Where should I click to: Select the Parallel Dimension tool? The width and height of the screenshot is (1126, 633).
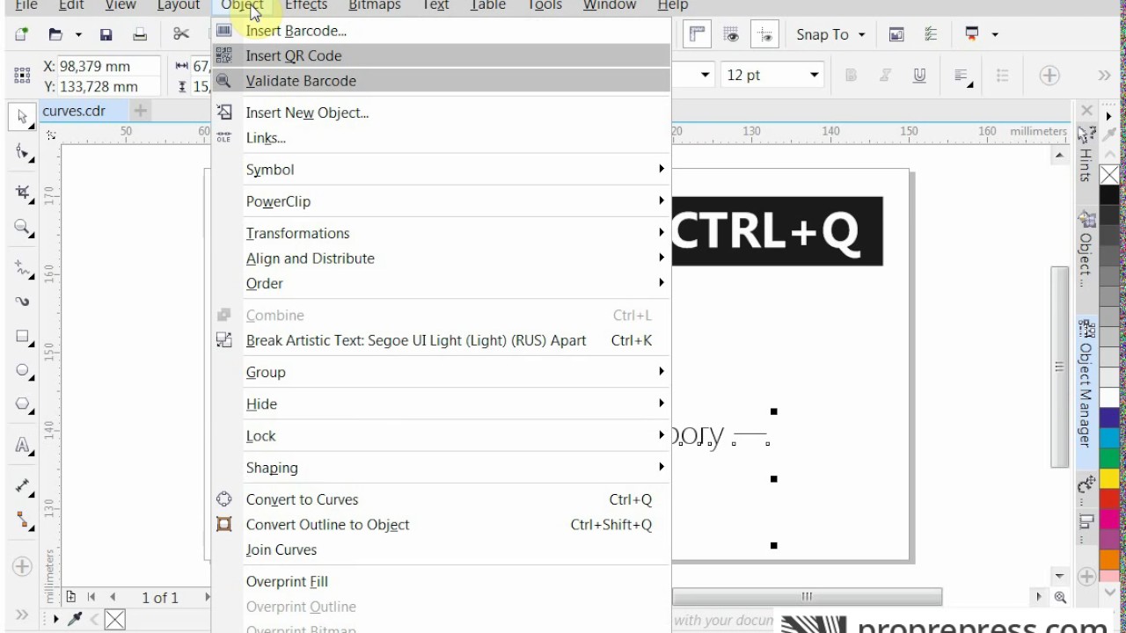(x=22, y=486)
